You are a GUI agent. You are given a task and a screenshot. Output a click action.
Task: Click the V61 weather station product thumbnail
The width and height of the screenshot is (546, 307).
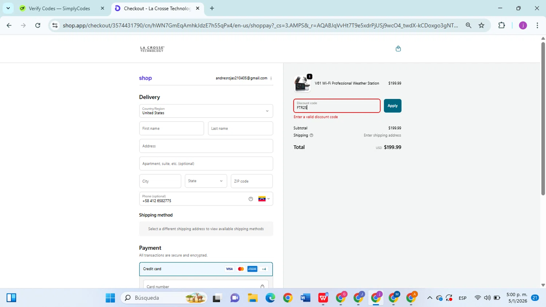click(x=302, y=83)
